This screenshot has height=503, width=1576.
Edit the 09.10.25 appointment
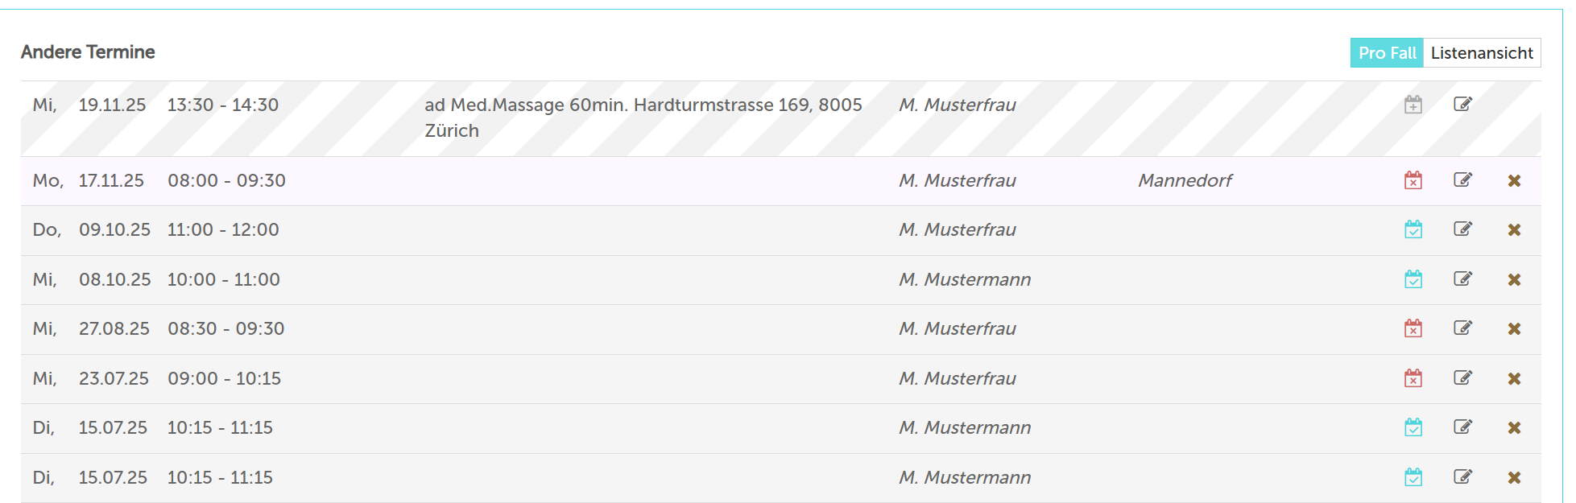click(x=1462, y=229)
